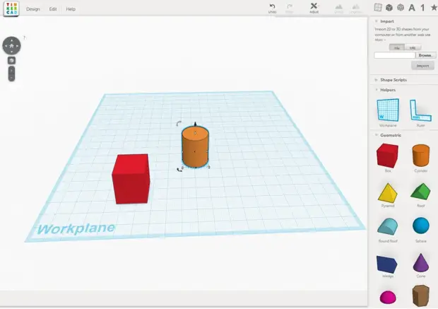The image size is (438, 309).
Task: Click the home view navigation button
Action: pyautogui.click(x=11, y=45)
